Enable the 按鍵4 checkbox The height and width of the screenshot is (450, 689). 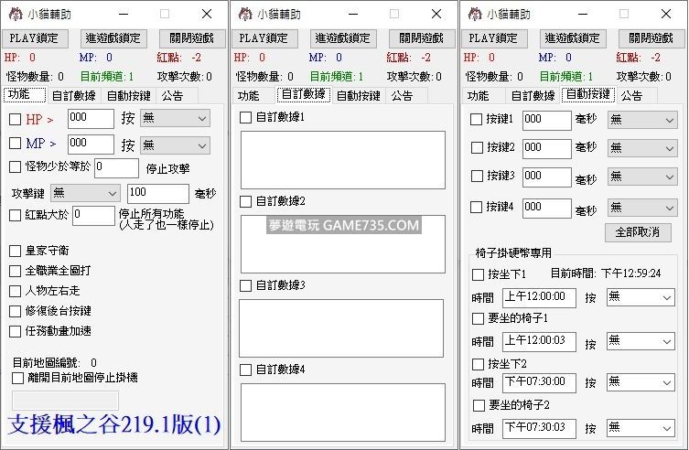[x=477, y=207]
